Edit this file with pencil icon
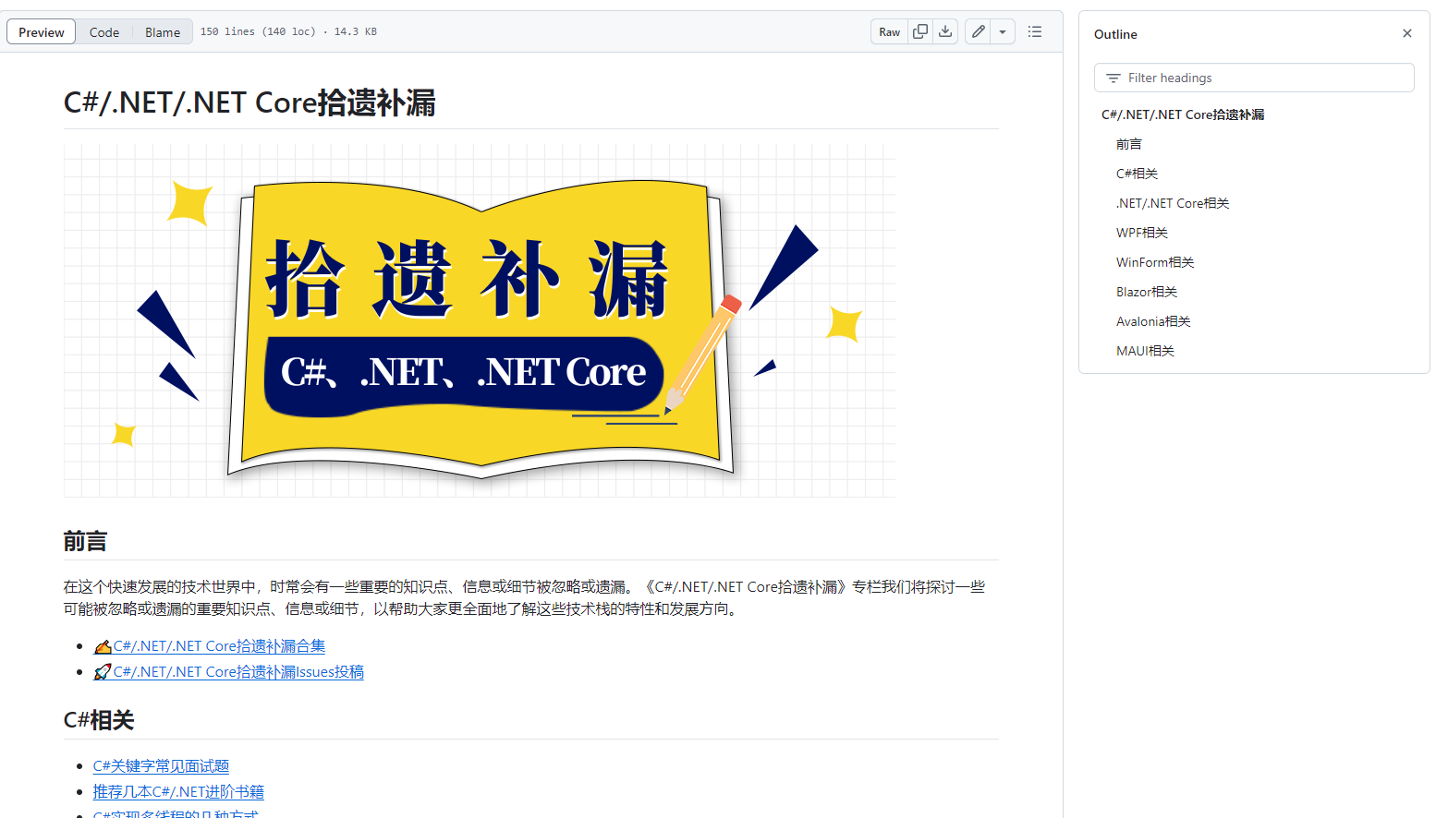The width and height of the screenshot is (1436, 818). (979, 31)
